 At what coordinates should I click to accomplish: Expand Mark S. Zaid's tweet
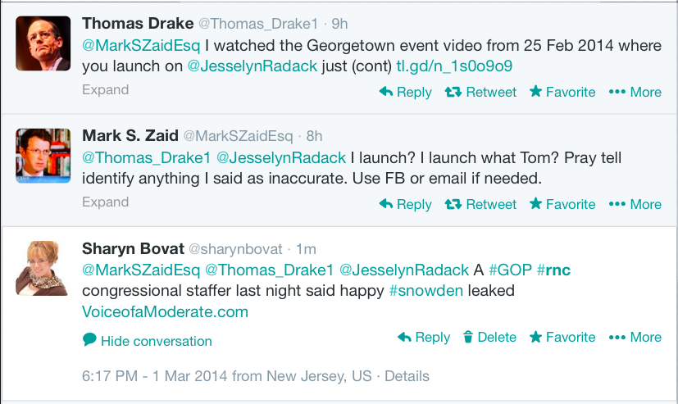tap(106, 202)
